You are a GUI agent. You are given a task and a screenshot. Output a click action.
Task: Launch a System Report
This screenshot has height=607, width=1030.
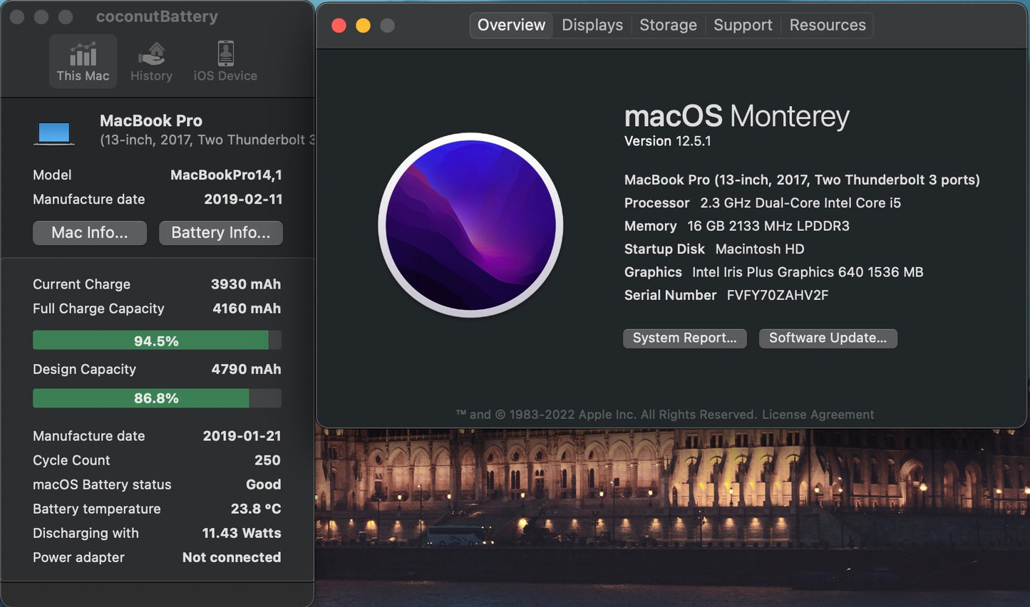coord(684,338)
